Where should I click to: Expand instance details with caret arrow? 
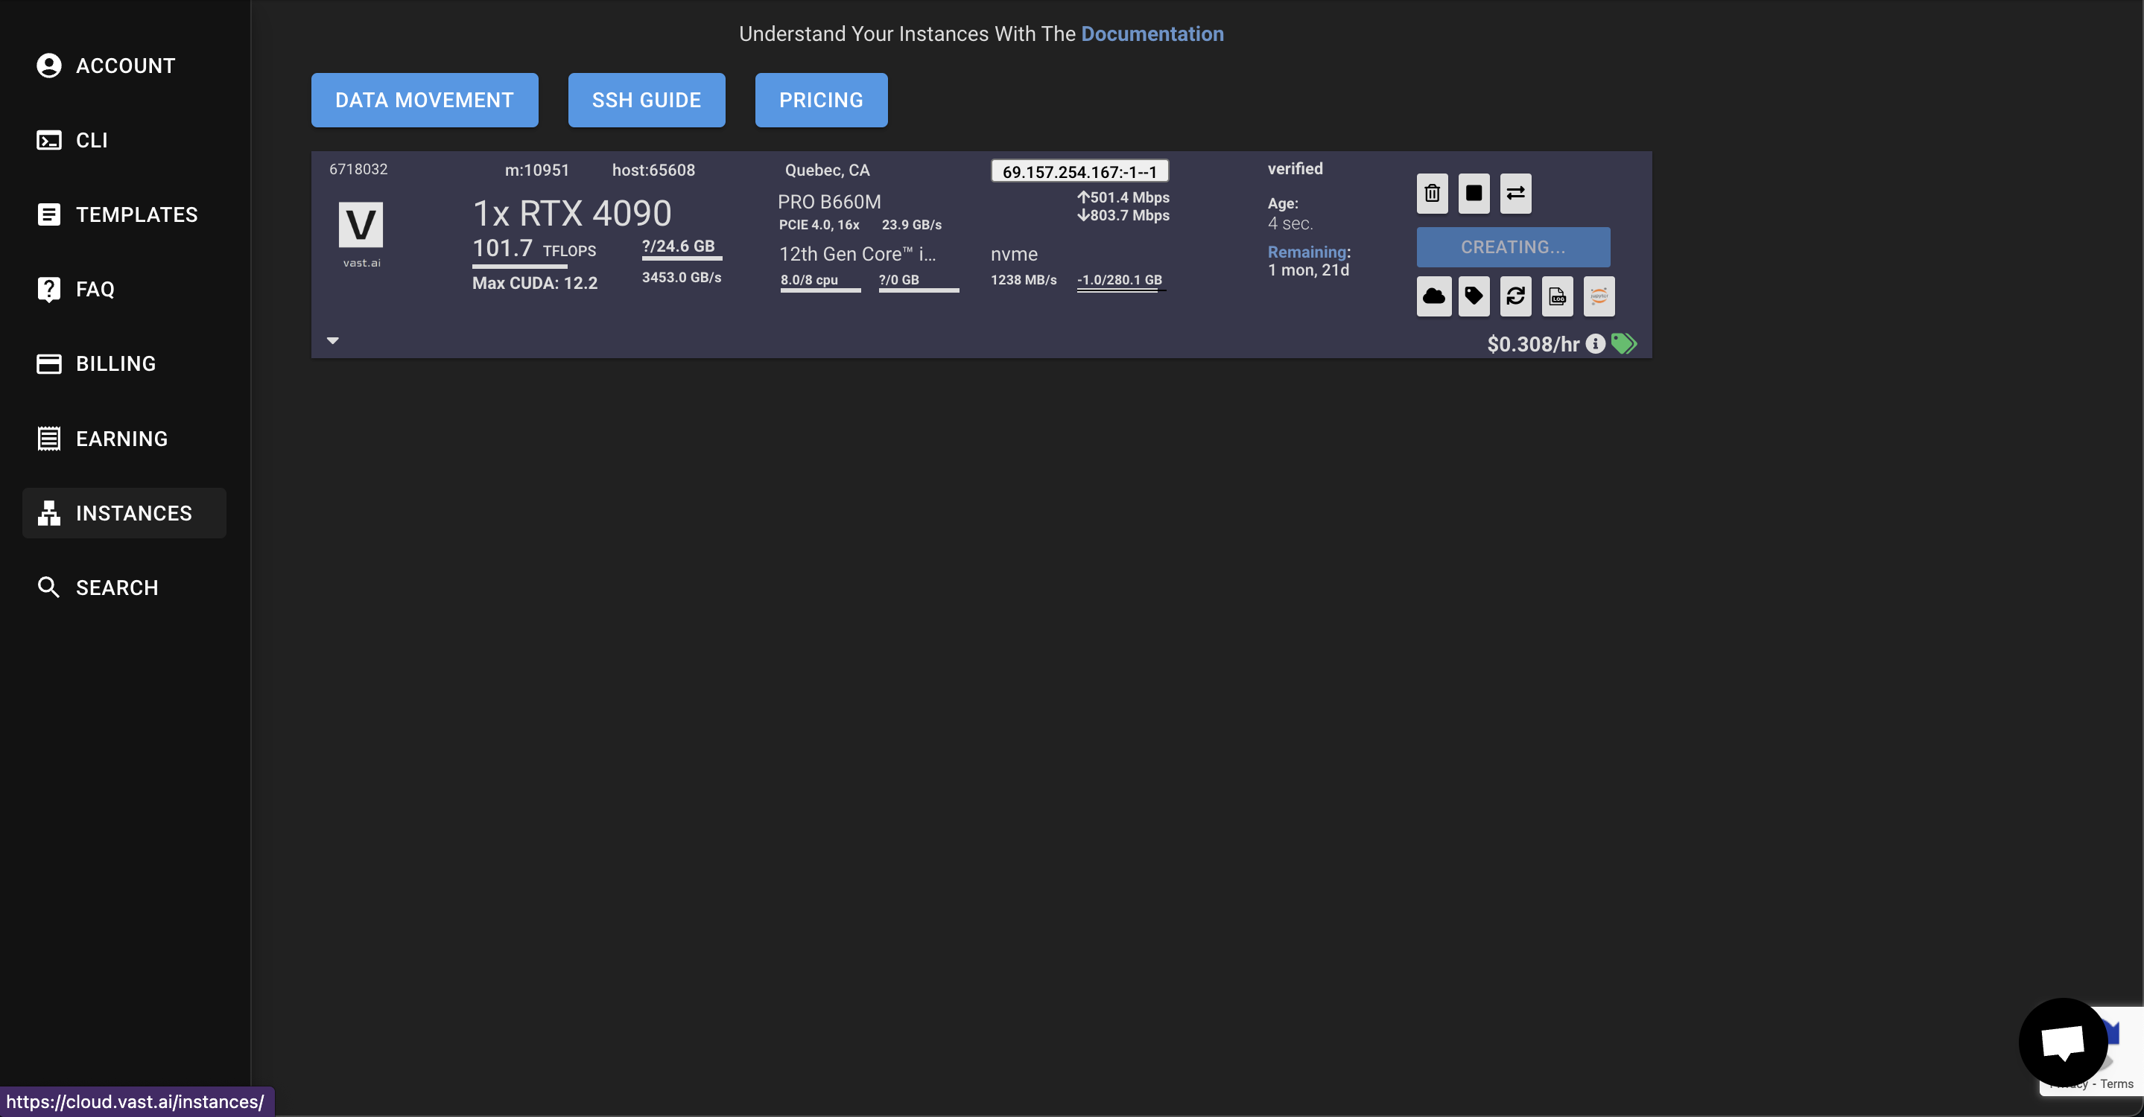[x=333, y=340]
